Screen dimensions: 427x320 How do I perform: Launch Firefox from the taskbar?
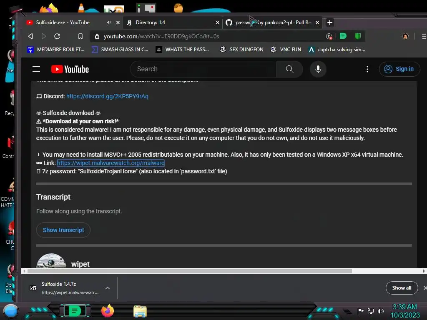point(108,311)
